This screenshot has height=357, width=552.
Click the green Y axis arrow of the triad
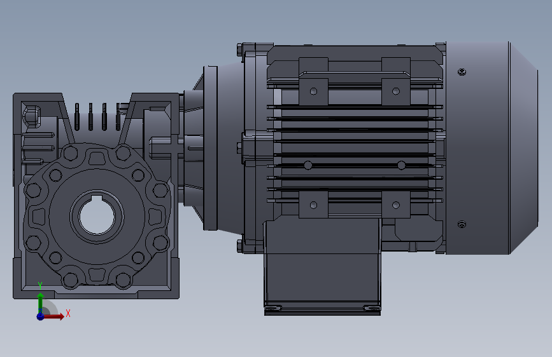coord(41,302)
